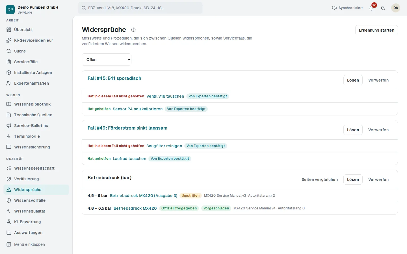The height and width of the screenshot is (254, 407).
Task: Toggle dark mode moon icon
Action: [383, 8]
